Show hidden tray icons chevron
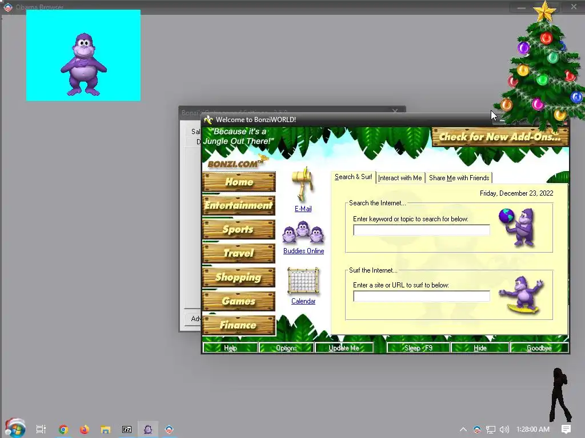This screenshot has height=438, width=585. pos(463,429)
